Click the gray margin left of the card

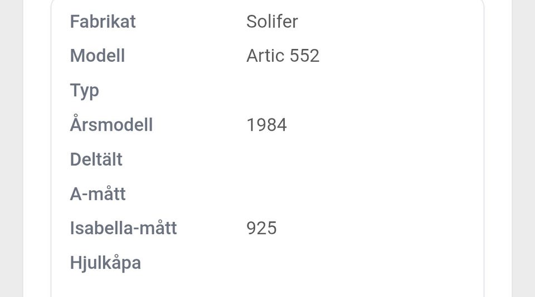point(11,148)
